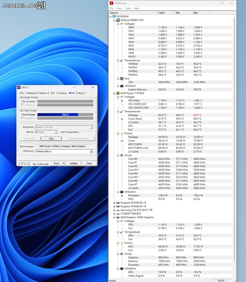The image size is (246, 282).
Task: Click the HWMonitor app icon in title bar
Action: [x=111, y=3]
